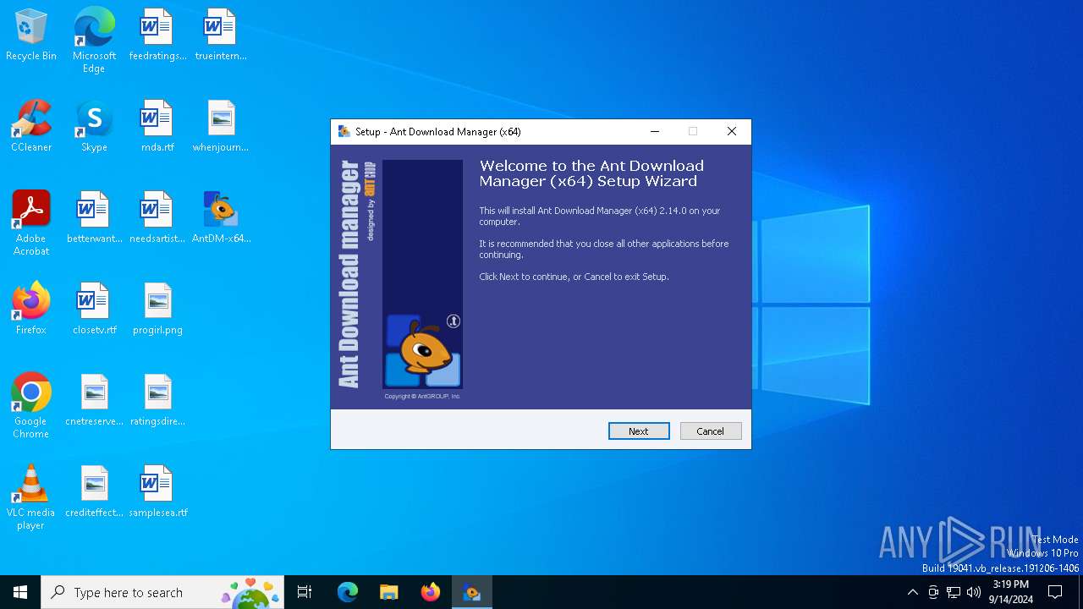Viewport: 1083px width, 609px height.
Task: Select the samplesea.rtf file icon
Action: pyautogui.click(x=157, y=491)
